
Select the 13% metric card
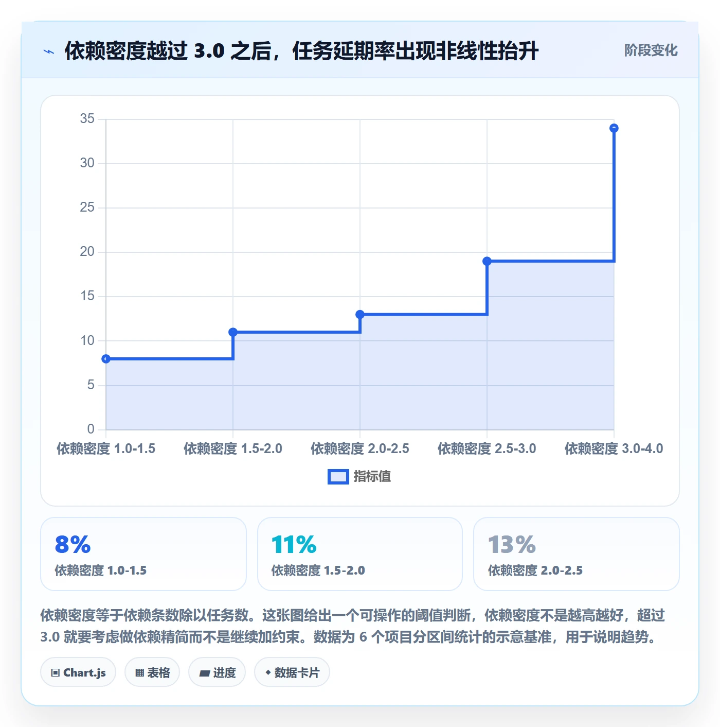click(x=577, y=554)
